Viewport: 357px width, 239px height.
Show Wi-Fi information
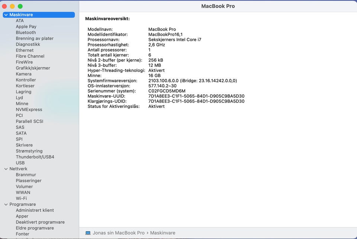click(22, 198)
